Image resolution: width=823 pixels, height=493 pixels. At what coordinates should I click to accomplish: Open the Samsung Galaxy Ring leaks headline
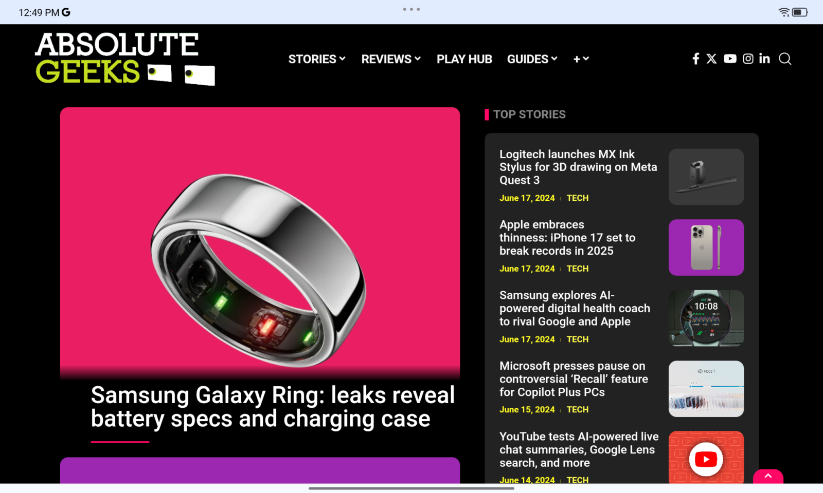click(x=273, y=407)
